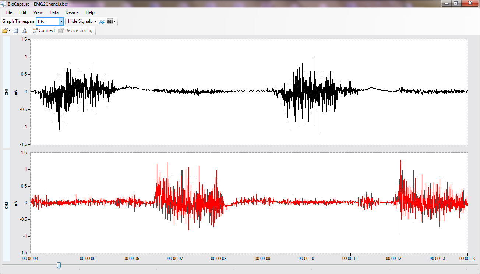Open the Help menu
480x274 pixels.
tap(90, 12)
